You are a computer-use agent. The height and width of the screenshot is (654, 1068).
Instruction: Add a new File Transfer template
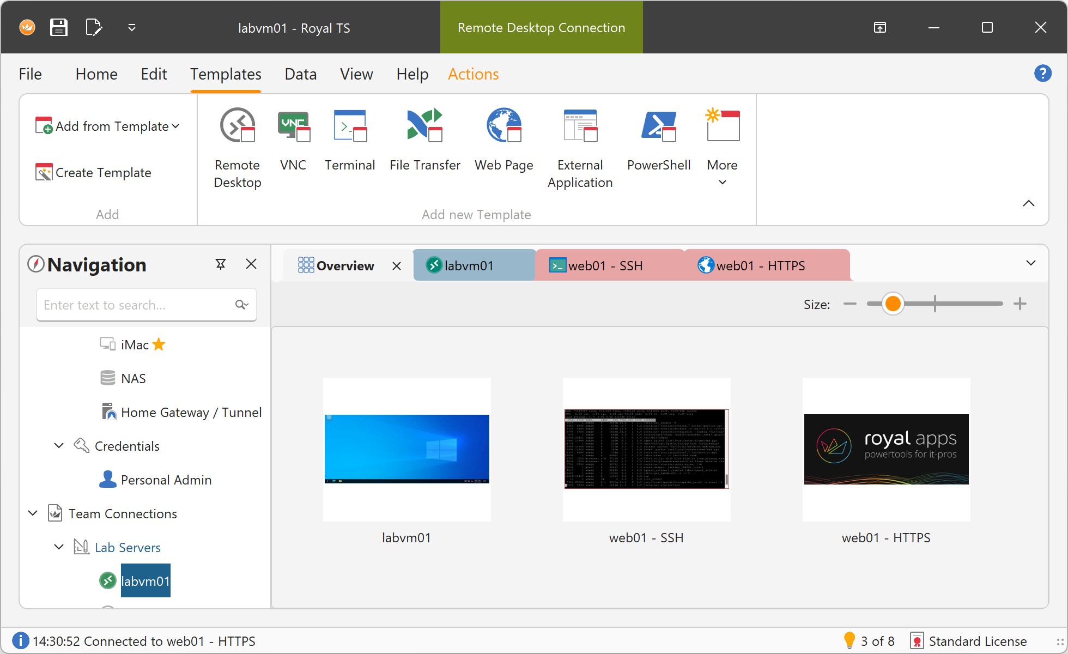tap(425, 141)
